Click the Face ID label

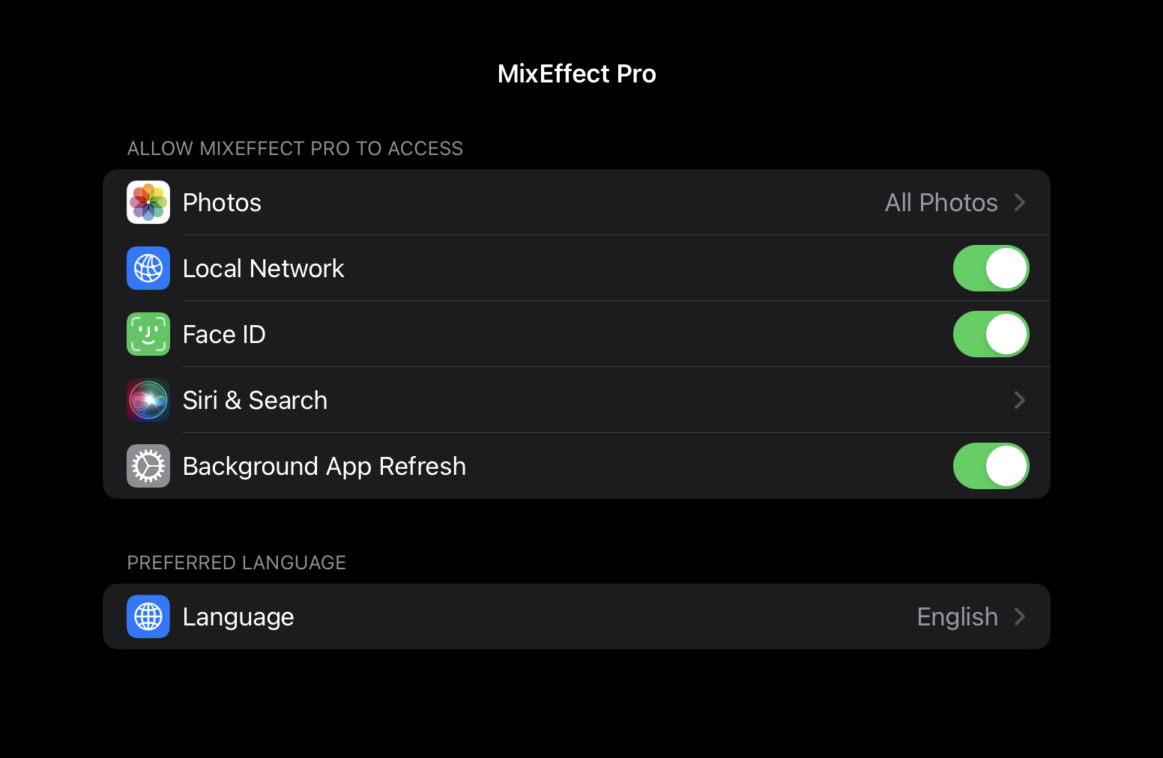224,334
